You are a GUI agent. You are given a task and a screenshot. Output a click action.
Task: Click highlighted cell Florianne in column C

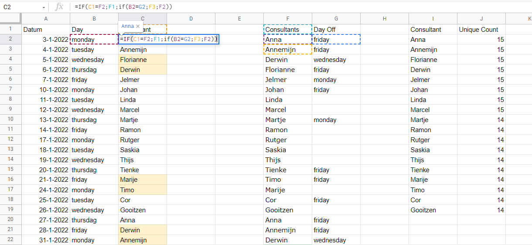(x=143, y=60)
